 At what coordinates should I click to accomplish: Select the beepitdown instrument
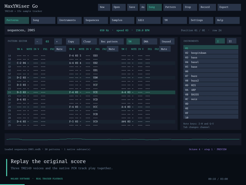(211, 53)
